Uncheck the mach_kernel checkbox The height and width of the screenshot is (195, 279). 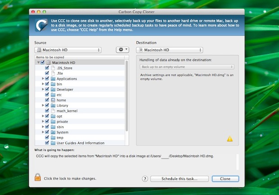click(47, 111)
